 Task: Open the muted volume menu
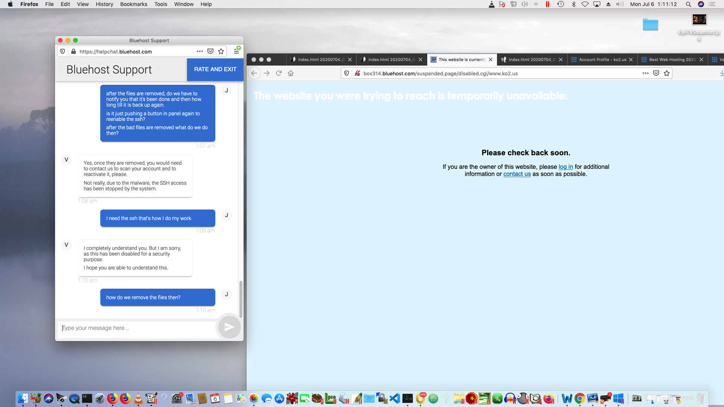tap(620, 4)
